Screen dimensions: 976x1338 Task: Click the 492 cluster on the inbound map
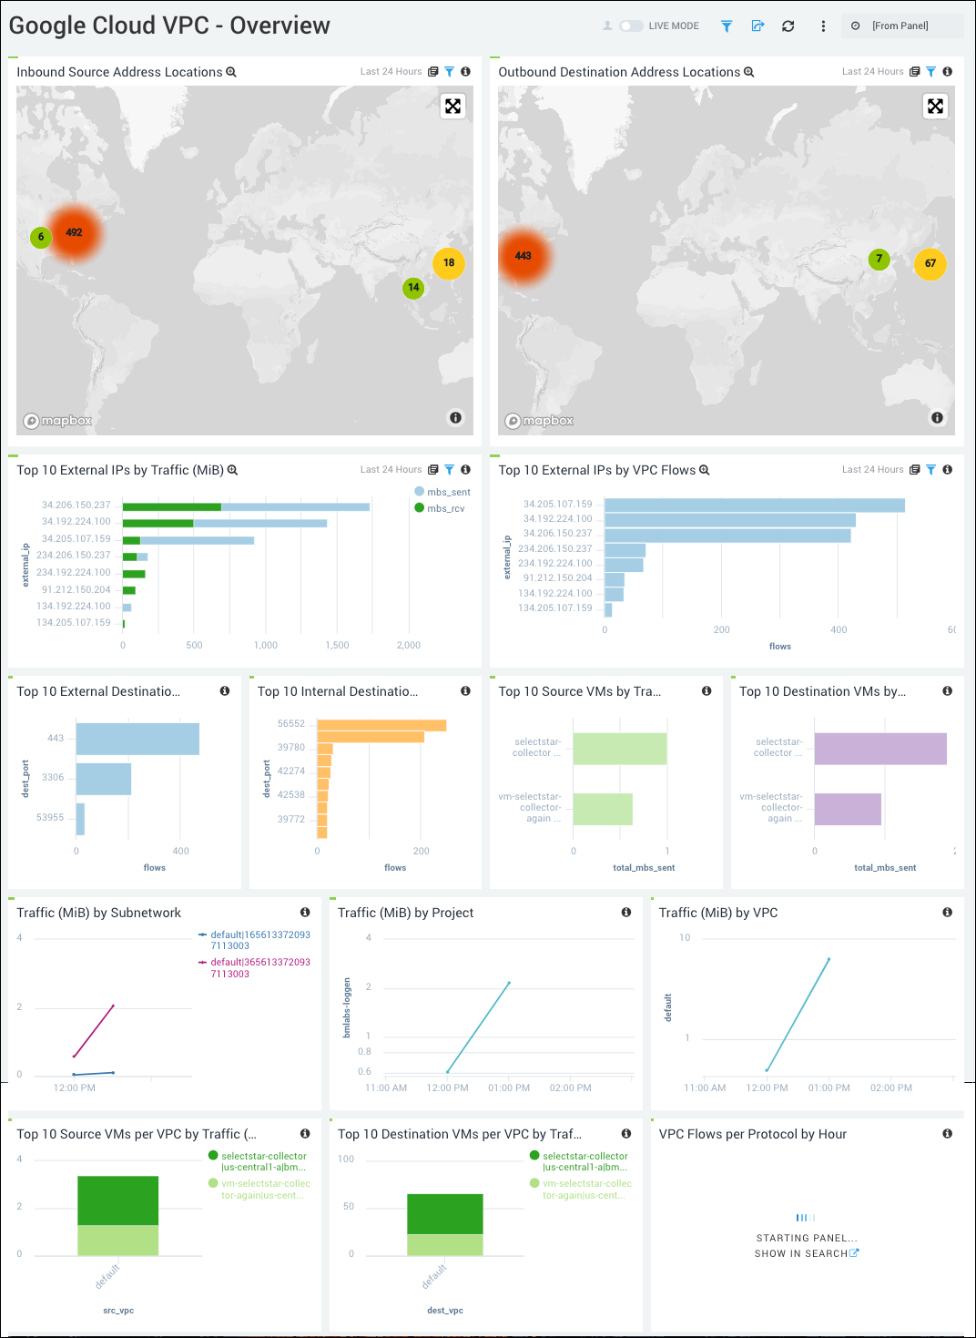click(x=76, y=232)
